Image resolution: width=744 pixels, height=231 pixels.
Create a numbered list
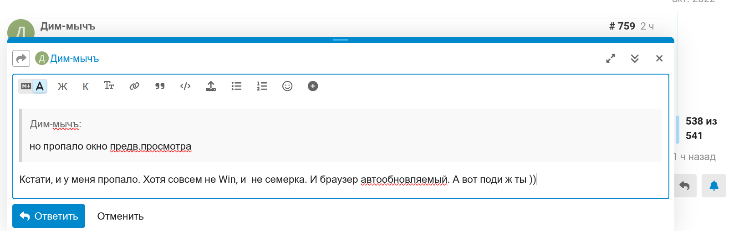point(262,86)
